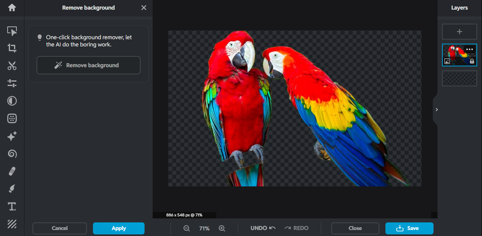Screen dimensions: 482x236
Task: Apply the background removal
Action: [119, 228]
